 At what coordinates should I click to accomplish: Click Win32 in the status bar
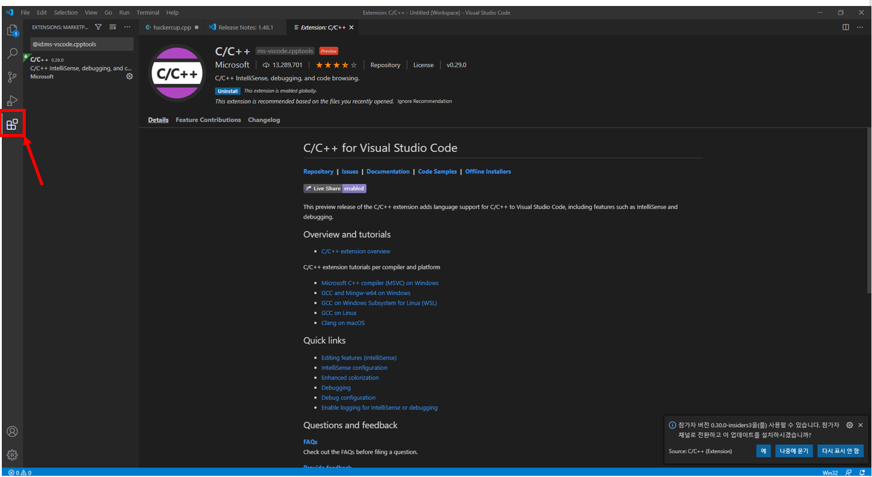(830, 472)
